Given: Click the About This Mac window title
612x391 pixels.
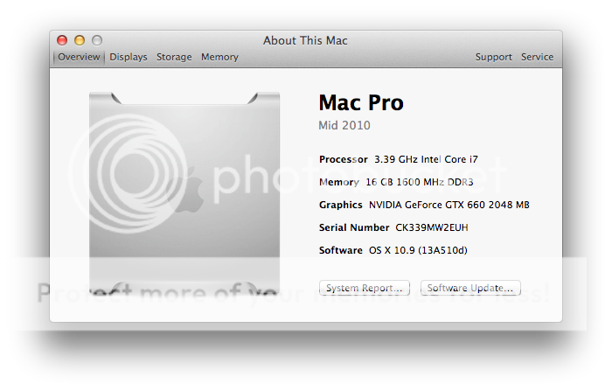Looking at the screenshot, I should (305, 40).
